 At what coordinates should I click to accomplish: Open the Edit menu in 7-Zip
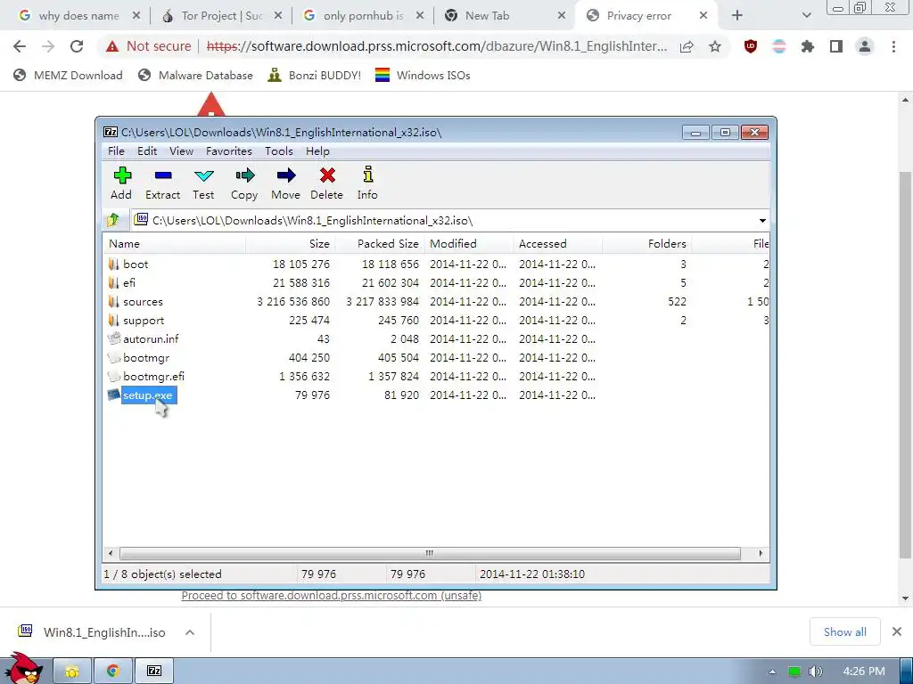pos(147,151)
